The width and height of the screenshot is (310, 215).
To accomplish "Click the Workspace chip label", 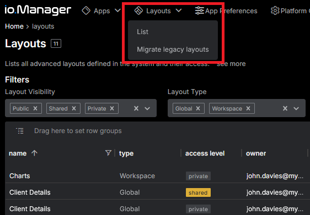I will 227,108.
